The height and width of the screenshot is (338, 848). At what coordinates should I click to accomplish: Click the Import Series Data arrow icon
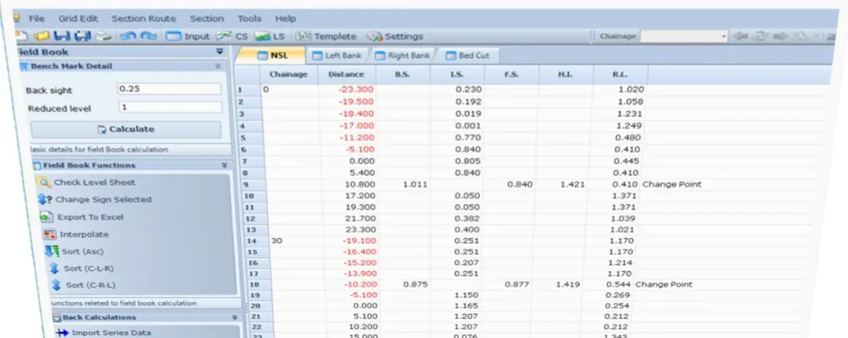pos(63,333)
